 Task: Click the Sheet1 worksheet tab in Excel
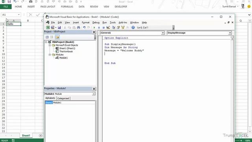pyautogui.click(x=26, y=136)
